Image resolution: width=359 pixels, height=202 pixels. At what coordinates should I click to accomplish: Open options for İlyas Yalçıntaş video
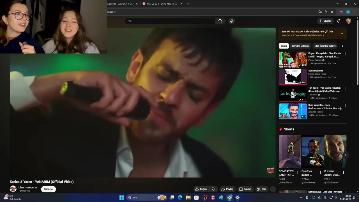345,105
